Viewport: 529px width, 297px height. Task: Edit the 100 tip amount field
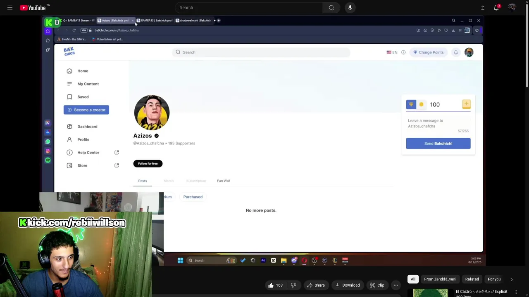[444, 105]
